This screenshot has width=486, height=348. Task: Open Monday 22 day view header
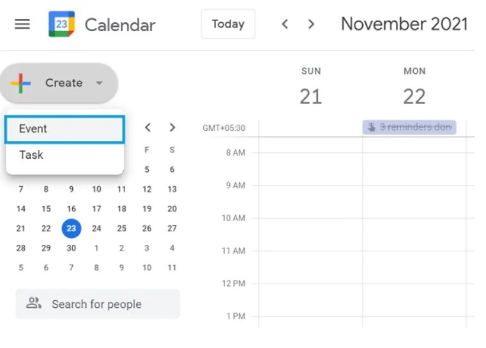(414, 96)
